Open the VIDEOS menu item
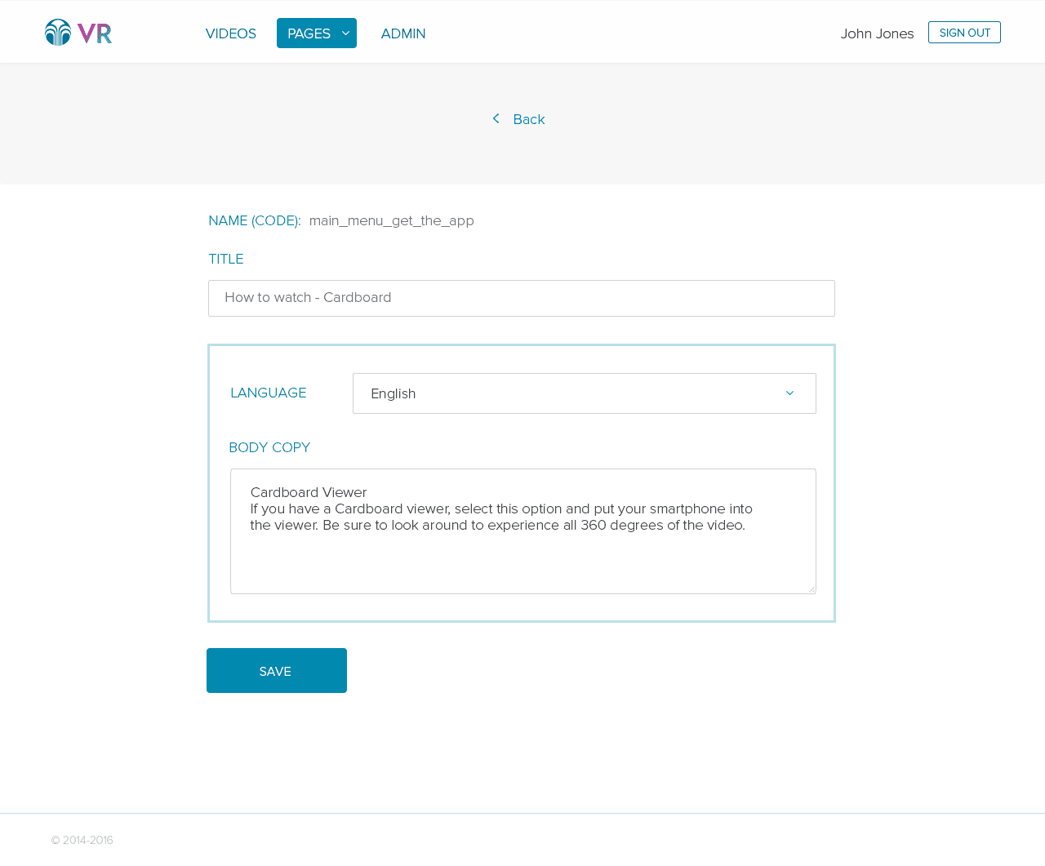Image resolution: width=1045 pixels, height=866 pixels. [231, 33]
